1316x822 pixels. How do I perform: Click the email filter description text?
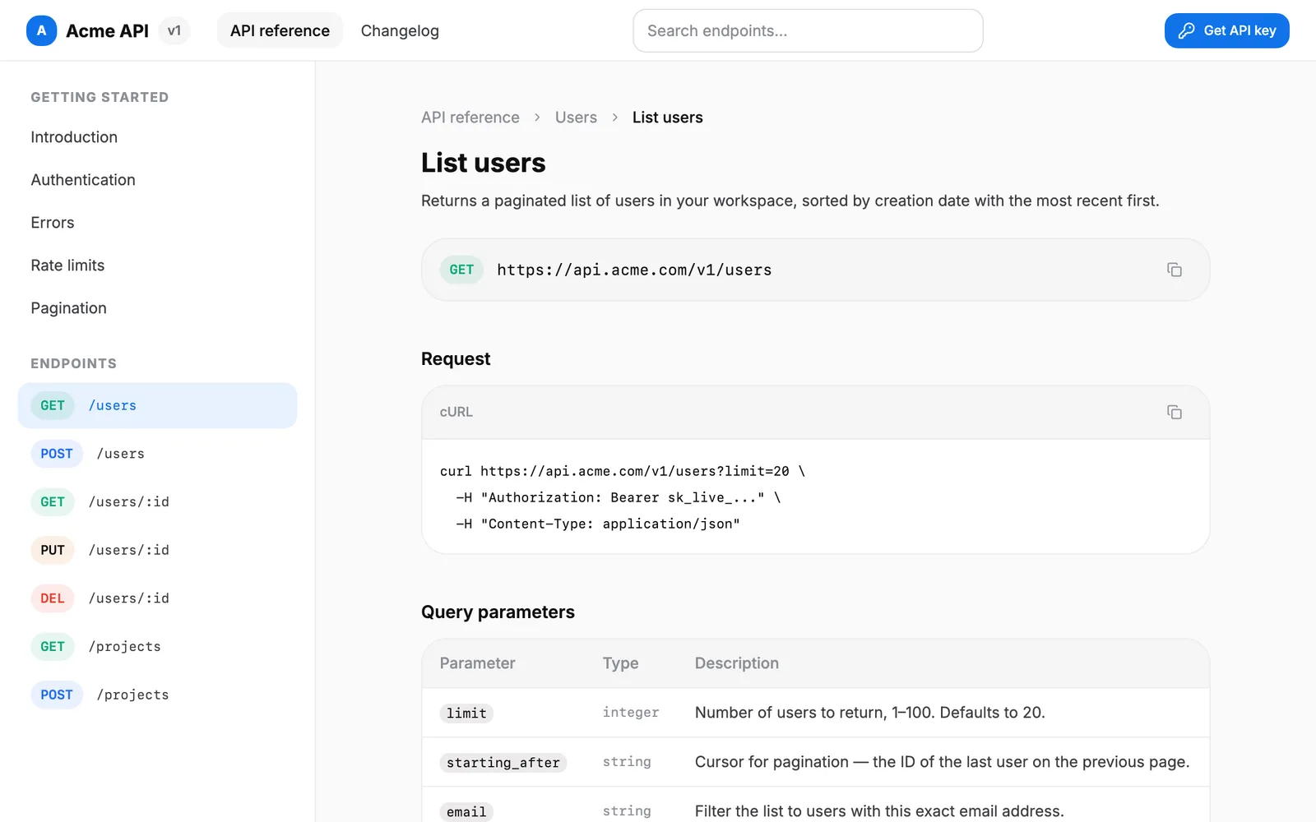879,811
